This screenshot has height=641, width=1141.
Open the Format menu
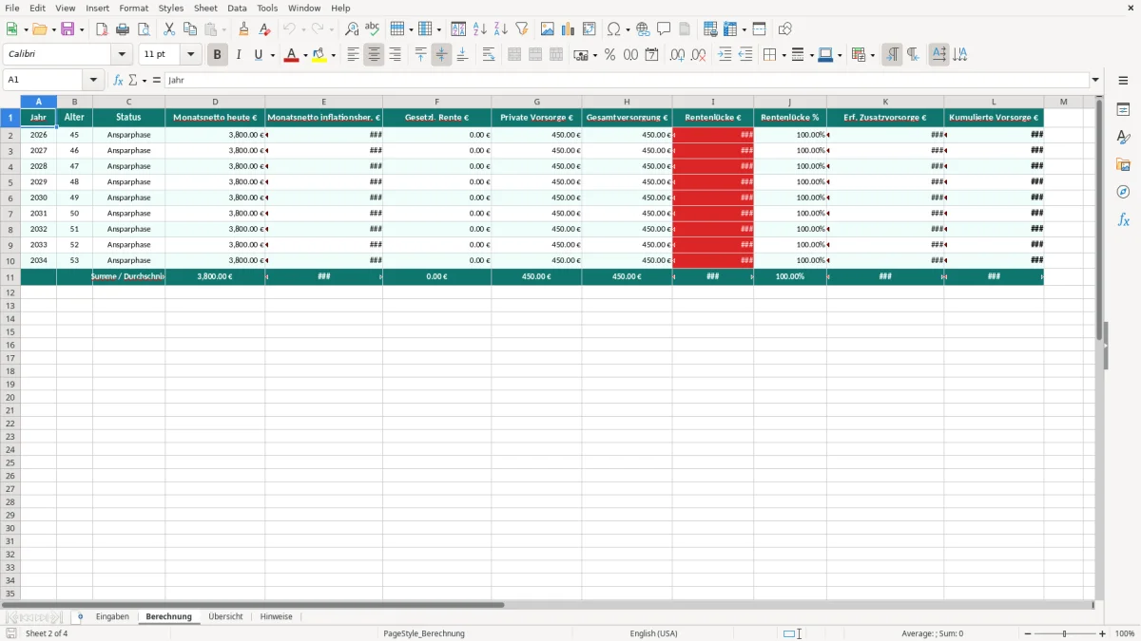pyautogui.click(x=134, y=8)
